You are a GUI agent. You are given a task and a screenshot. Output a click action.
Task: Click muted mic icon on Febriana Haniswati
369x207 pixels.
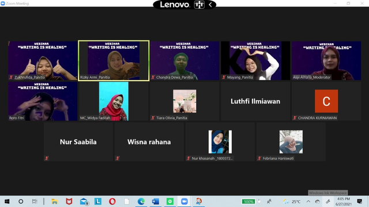coord(259,159)
